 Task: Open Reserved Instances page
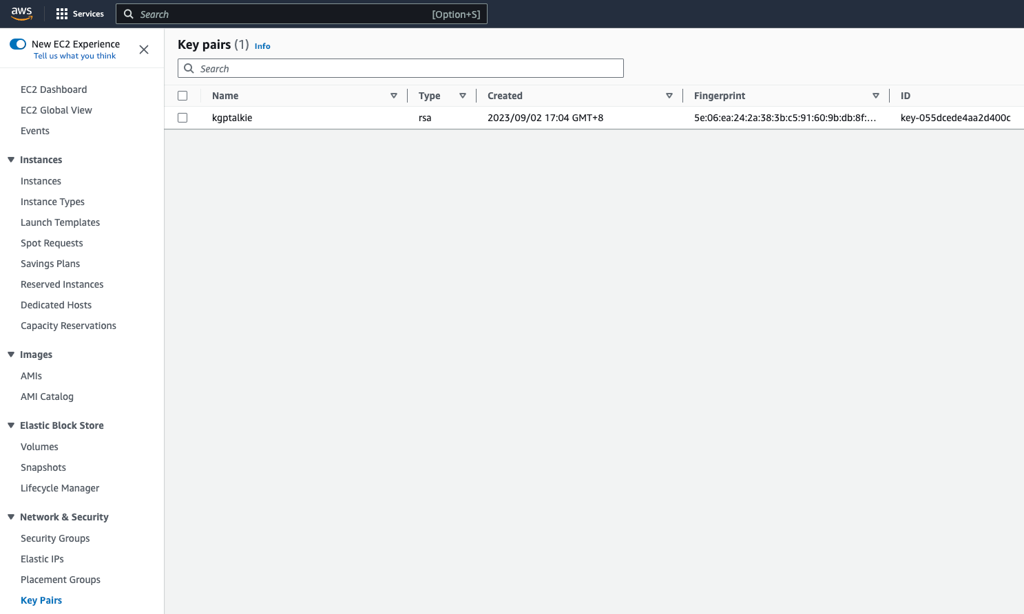tap(62, 284)
